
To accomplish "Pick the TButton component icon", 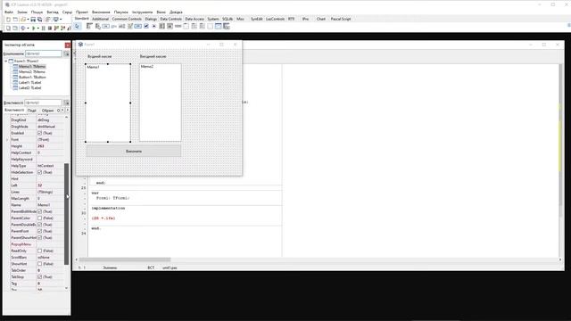I will (105, 26).
